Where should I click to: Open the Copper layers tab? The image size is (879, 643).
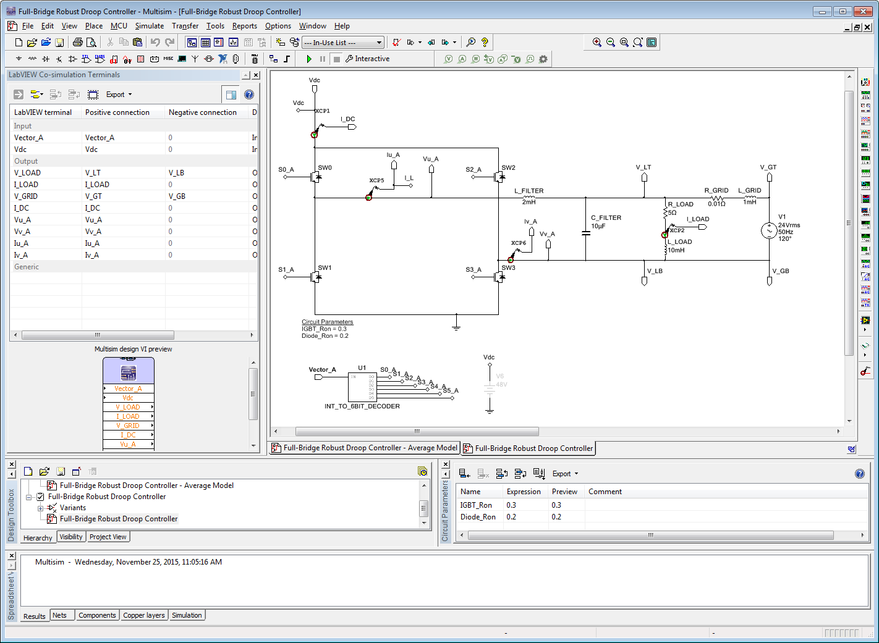click(144, 615)
